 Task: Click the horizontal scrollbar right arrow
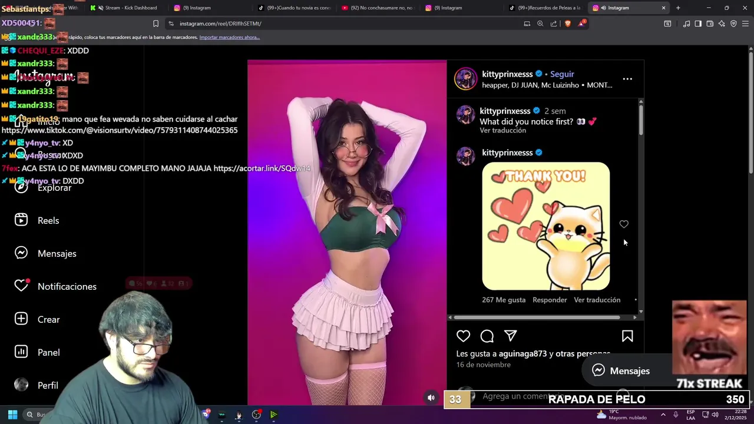click(634, 317)
